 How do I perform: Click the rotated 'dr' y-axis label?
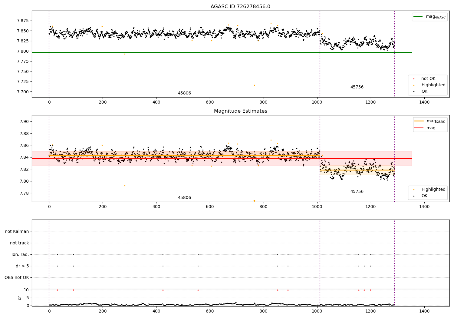click(20, 298)
